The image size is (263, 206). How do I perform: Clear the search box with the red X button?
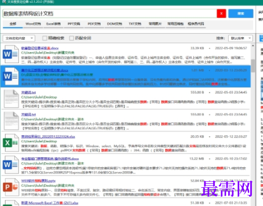(222, 13)
